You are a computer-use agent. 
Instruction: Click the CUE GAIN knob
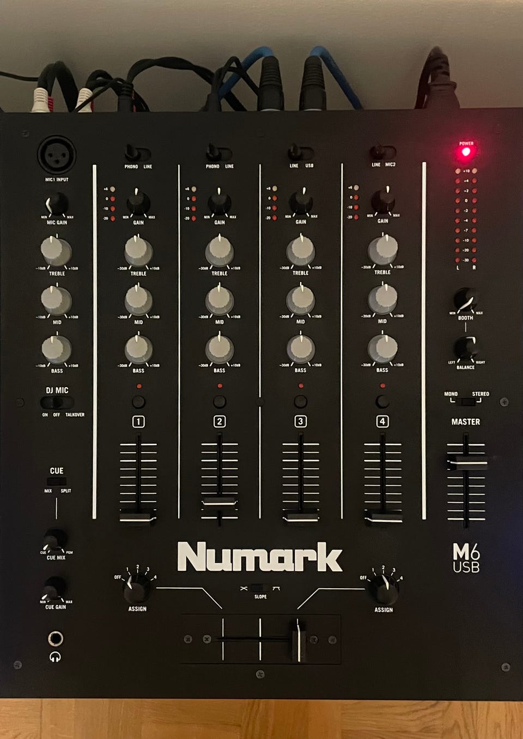point(55,589)
